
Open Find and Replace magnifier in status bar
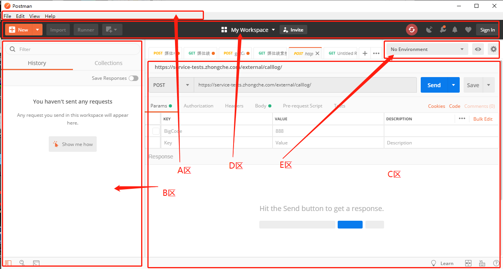22,263
